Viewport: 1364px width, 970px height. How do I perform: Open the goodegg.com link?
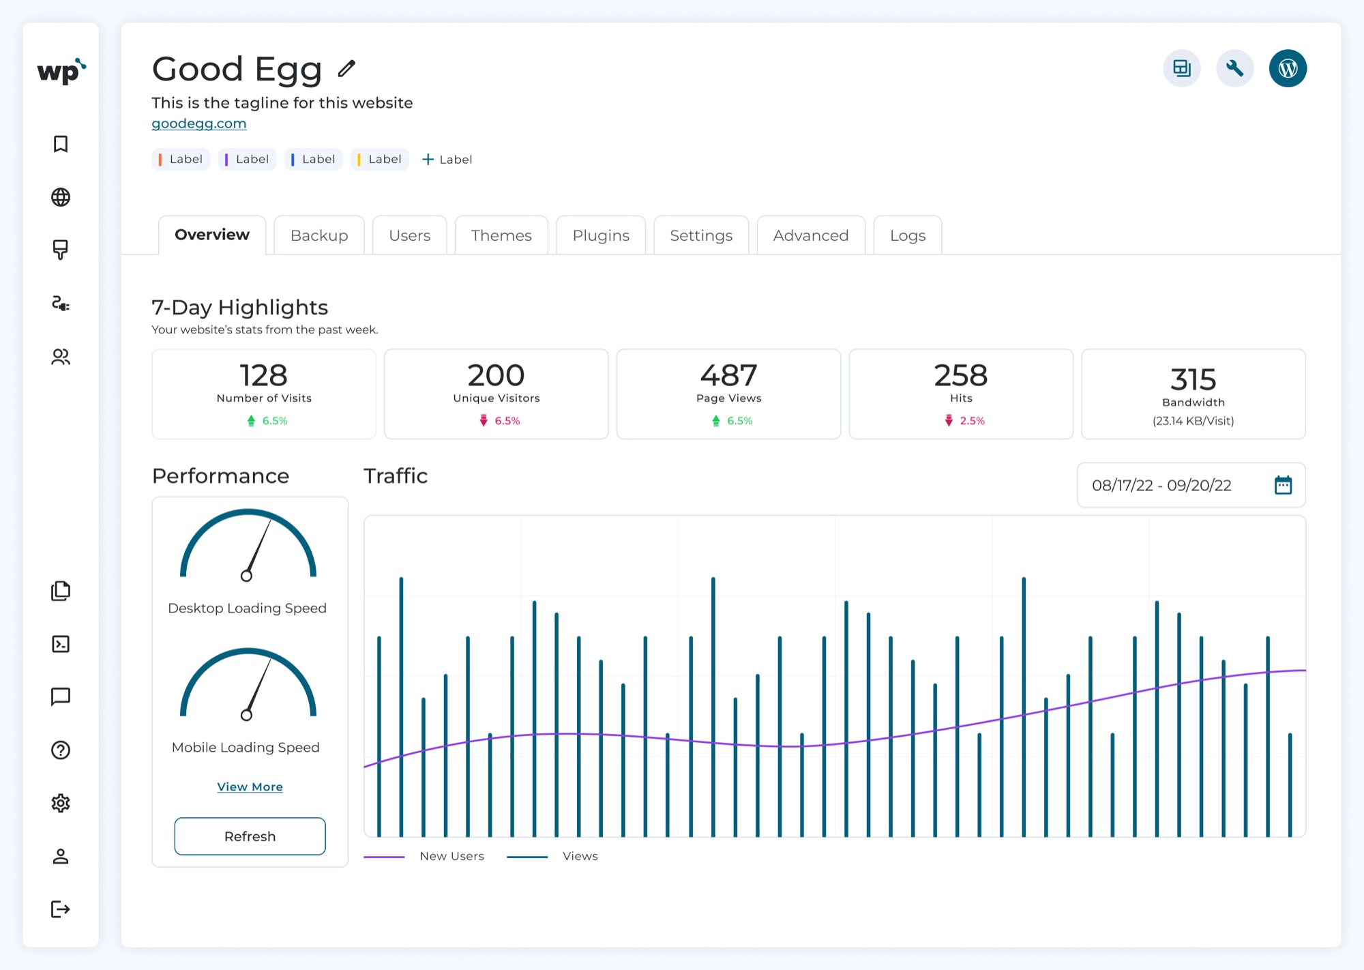pyautogui.click(x=199, y=123)
